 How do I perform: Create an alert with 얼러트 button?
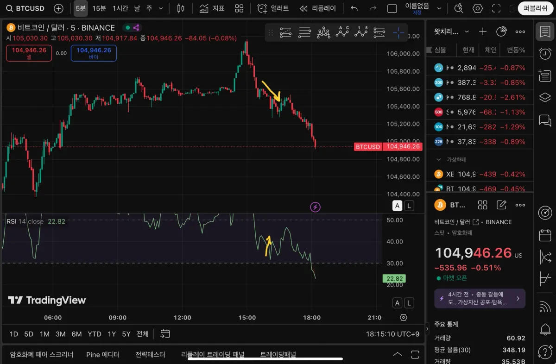pos(273,8)
